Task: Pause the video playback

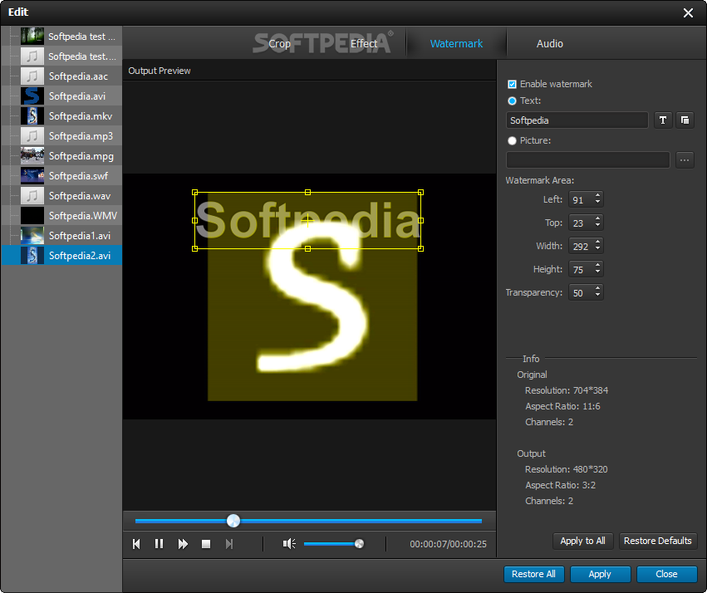Action: point(159,544)
